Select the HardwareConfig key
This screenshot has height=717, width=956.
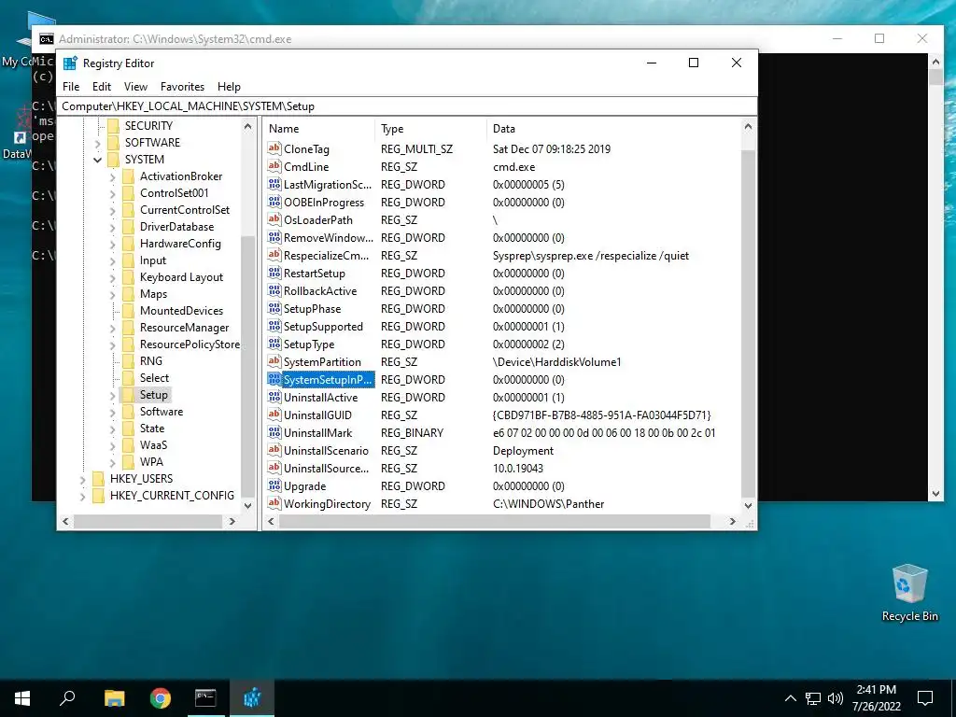180,244
